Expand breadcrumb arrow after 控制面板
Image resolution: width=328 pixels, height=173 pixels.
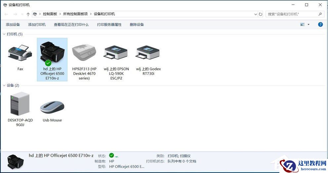pos(60,14)
